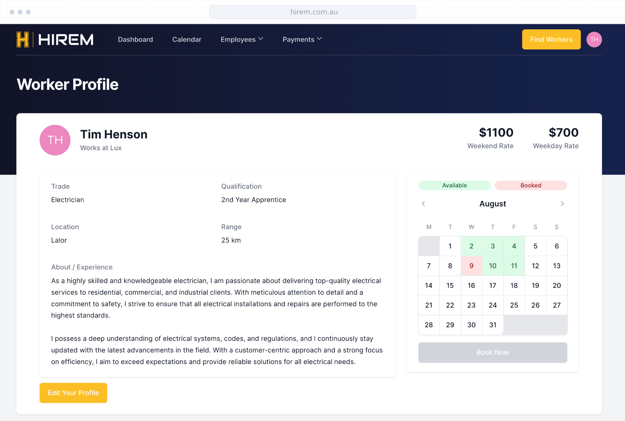Viewport: 625px width, 421px height.
Task: Click the Find Workers button
Action: tap(551, 39)
